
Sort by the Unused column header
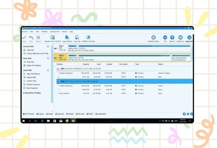(109, 64)
